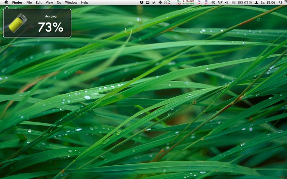Open the Edit menu
Image resolution: width=287 pixels, height=179 pixels.
pos(39,3)
